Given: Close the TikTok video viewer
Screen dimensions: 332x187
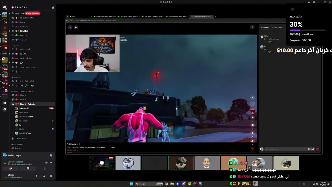Looking at the screenshot, I should (70, 27).
